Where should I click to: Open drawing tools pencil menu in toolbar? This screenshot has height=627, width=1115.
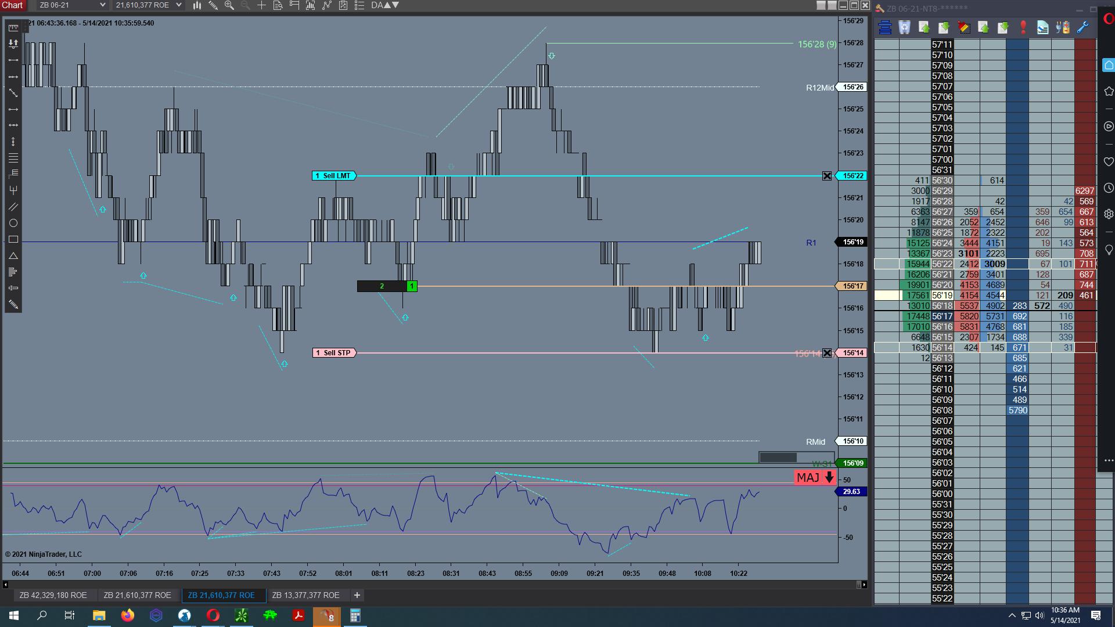(x=213, y=5)
